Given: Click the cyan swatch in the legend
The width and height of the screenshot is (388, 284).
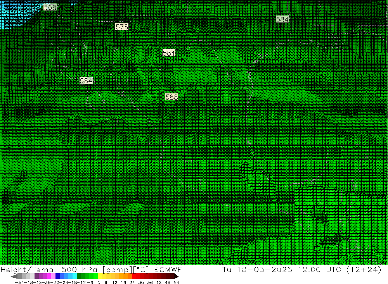Looking at the screenshot, I should tap(74, 276).
